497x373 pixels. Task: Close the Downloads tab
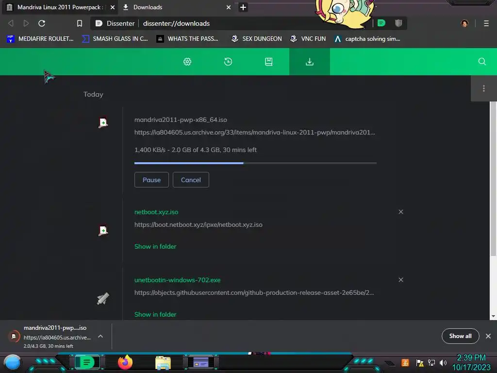229,7
